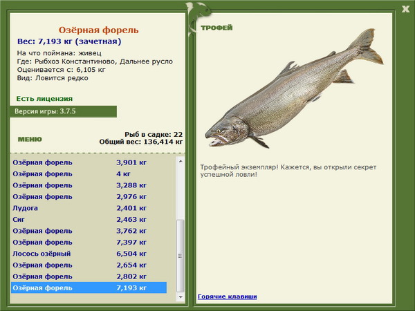Select Озёрная форель 2,976 кг row
The width and height of the screenshot is (415, 311).
(89, 196)
